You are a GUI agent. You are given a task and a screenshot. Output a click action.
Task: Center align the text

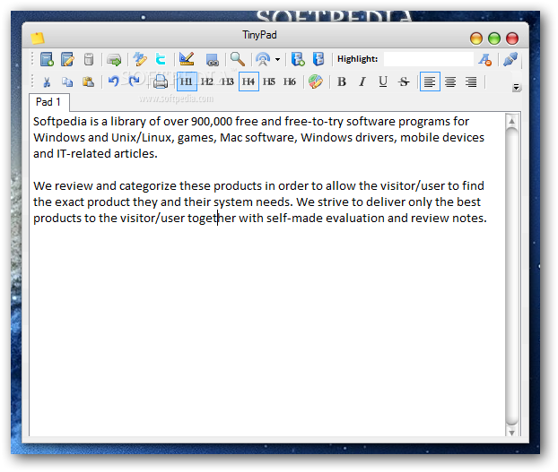pyautogui.click(x=450, y=82)
